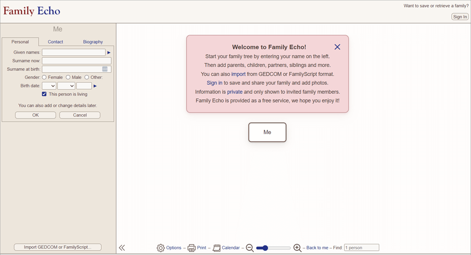Click the blue arrow beside Given names
Viewport: 471px width, 255px height.
[x=109, y=53]
